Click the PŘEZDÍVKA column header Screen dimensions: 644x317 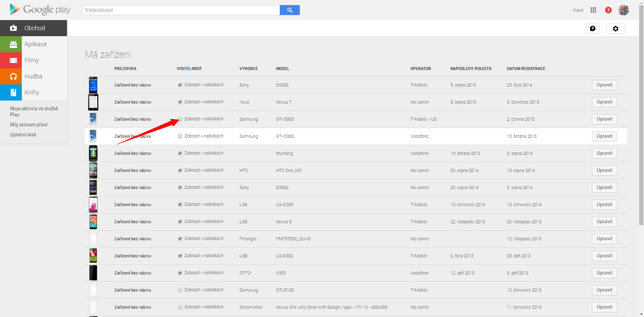click(125, 69)
